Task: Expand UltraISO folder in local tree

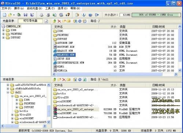Action: tap(12, 115)
